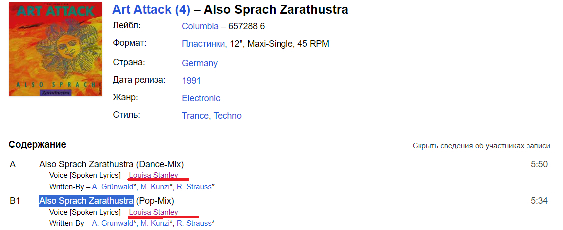Click R. Strauss writer link on track A
Image resolution: width=563 pixels, height=230 pixels.
click(194, 187)
